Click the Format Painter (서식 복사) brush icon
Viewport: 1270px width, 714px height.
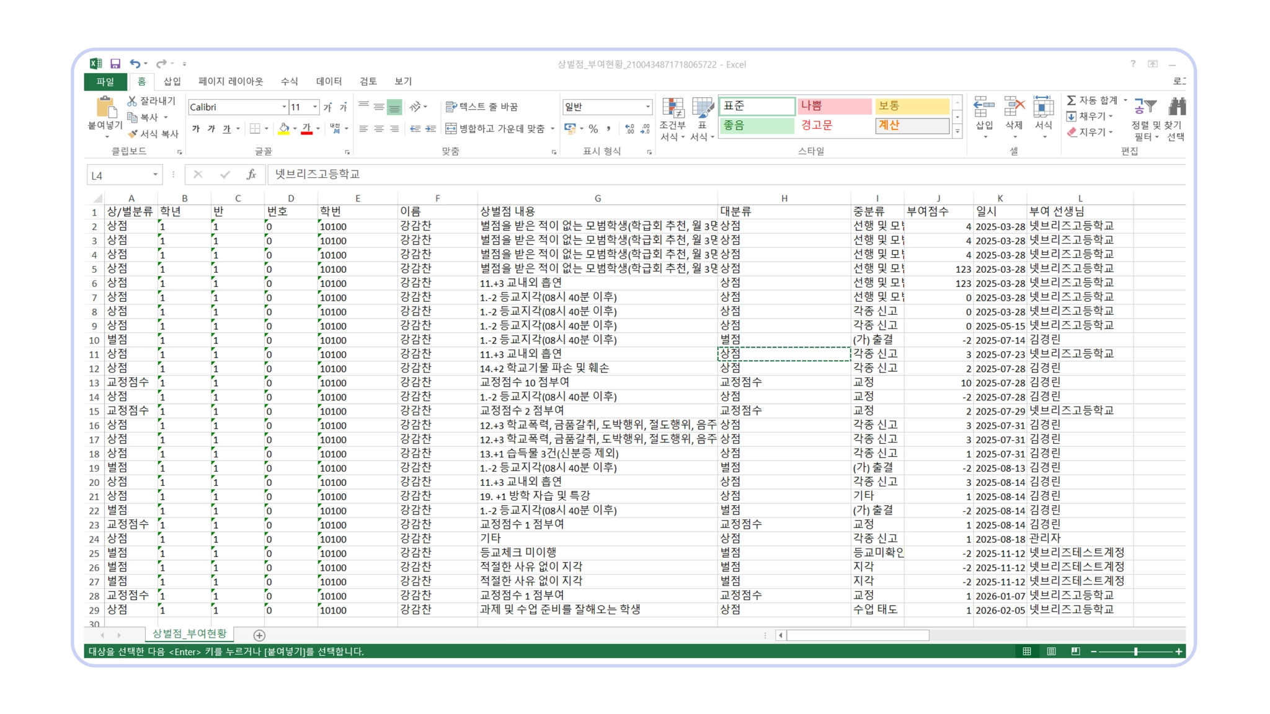coord(133,133)
